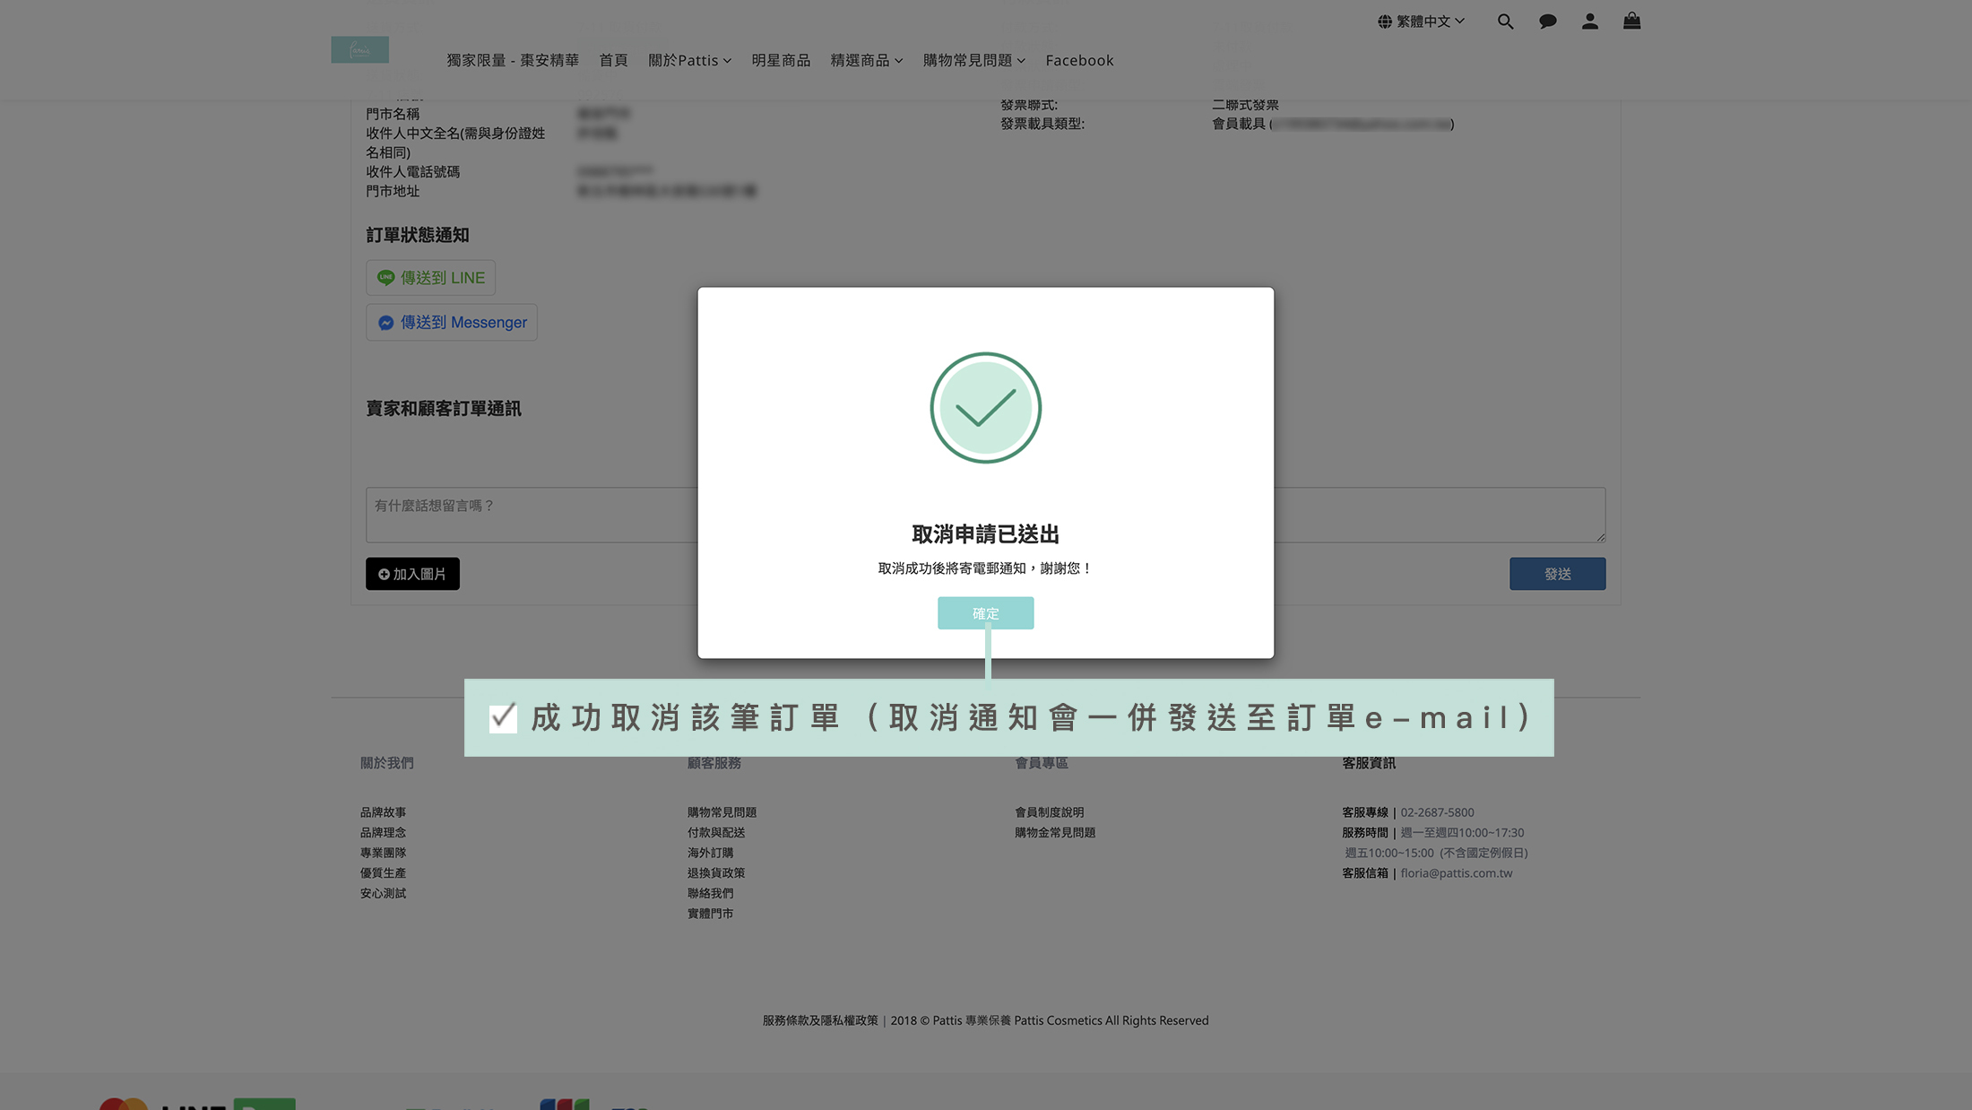Screen dimensions: 1972x1110
Task: Open the chat bubble messages icon
Action: coord(1547,22)
